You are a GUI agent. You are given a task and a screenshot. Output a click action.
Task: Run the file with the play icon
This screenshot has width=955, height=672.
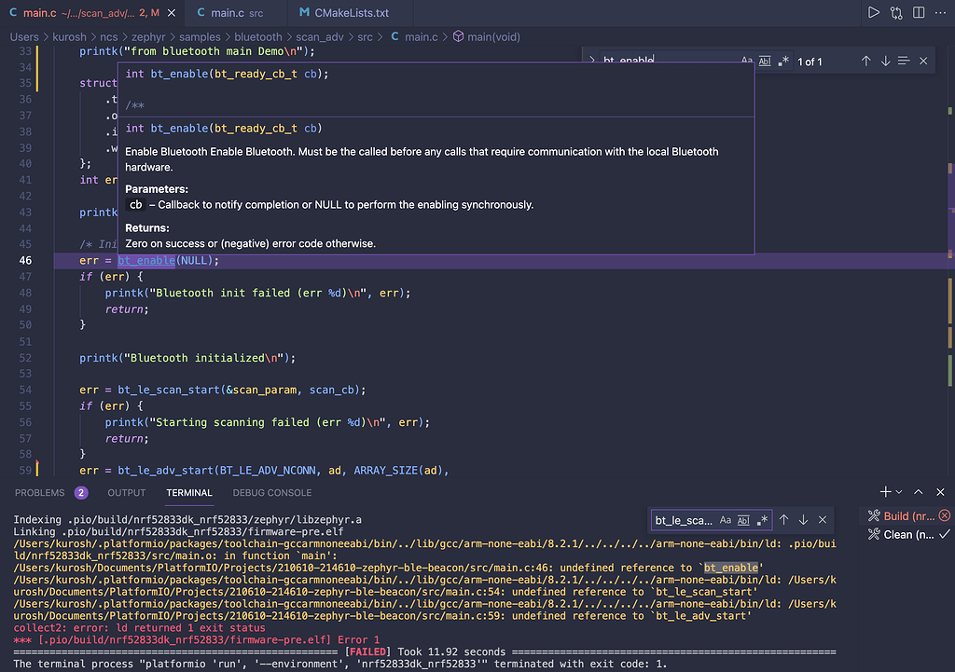click(x=873, y=12)
